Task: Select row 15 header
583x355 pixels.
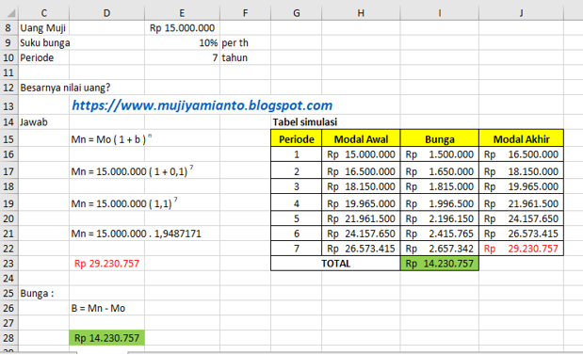Action: pyautogui.click(x=8, y=139)
